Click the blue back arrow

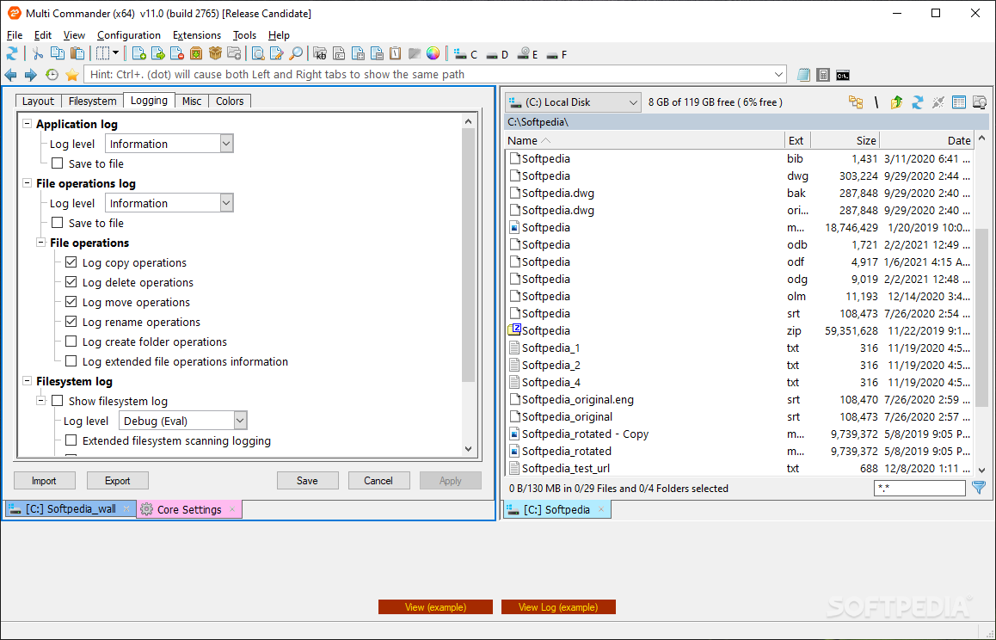(11, 75)
